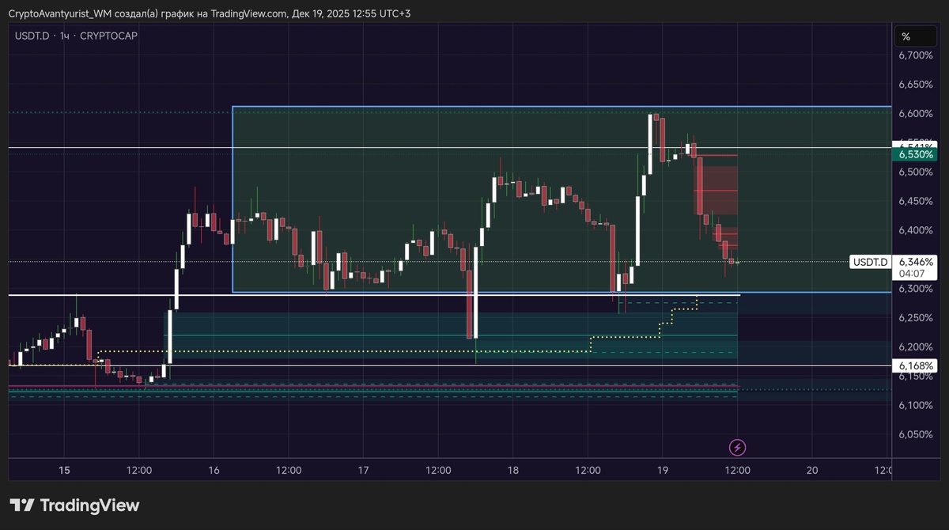This screenshot has width=949, height=530.
Task: Click date 16 on the time axis
Action: coord(214,470)
